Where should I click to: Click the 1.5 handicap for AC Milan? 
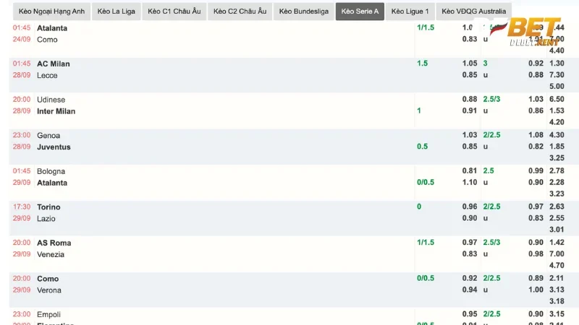coord(422,63)
